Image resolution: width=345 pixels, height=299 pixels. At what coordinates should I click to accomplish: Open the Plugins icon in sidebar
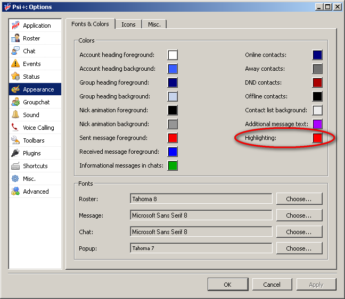(x=15, y=153)
